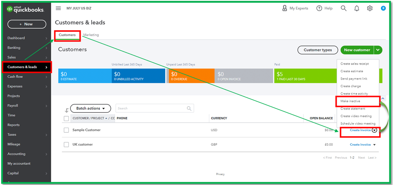Switch to the Marketing tab
393x185 pixels.
[x=91, y=35]
